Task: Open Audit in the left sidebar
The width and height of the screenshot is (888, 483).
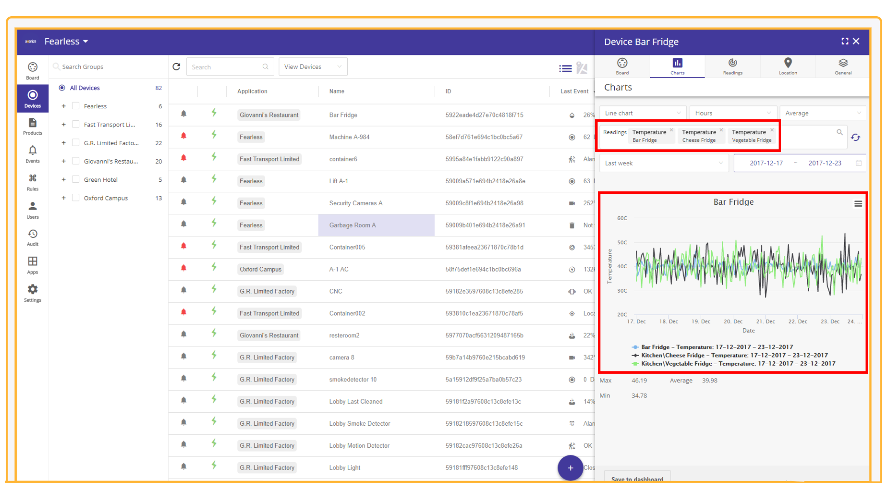Action: (x=32, y=237)
